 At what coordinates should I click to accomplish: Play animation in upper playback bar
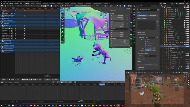tap(28, 80)
